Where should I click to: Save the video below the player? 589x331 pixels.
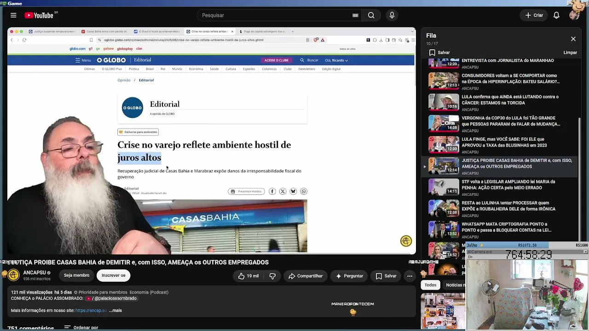pyautogui.click(x=386, y=276)
